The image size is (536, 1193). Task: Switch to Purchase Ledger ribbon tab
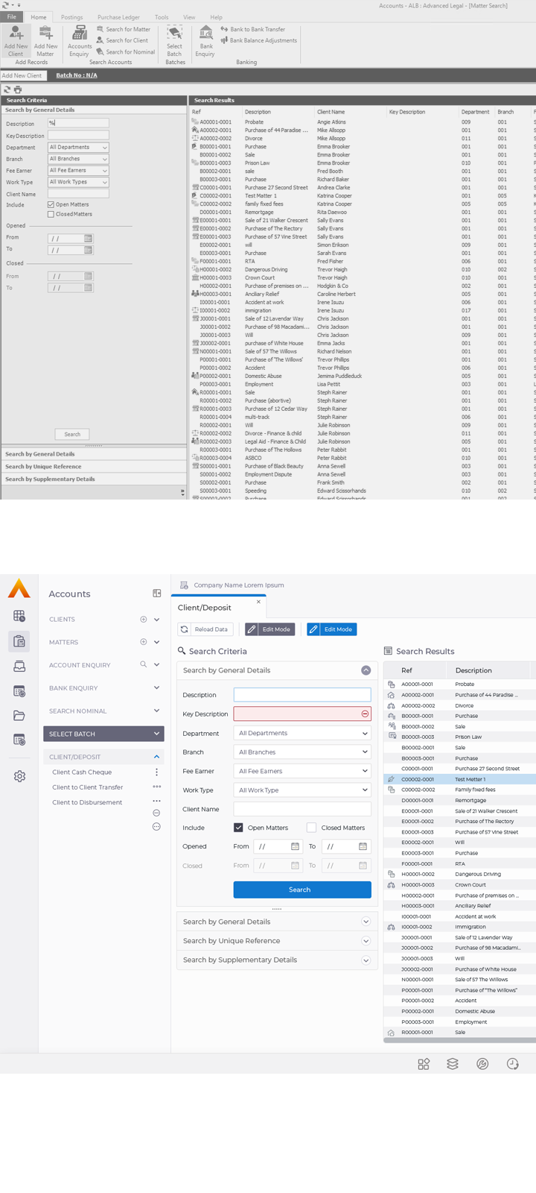pos(118,17)
